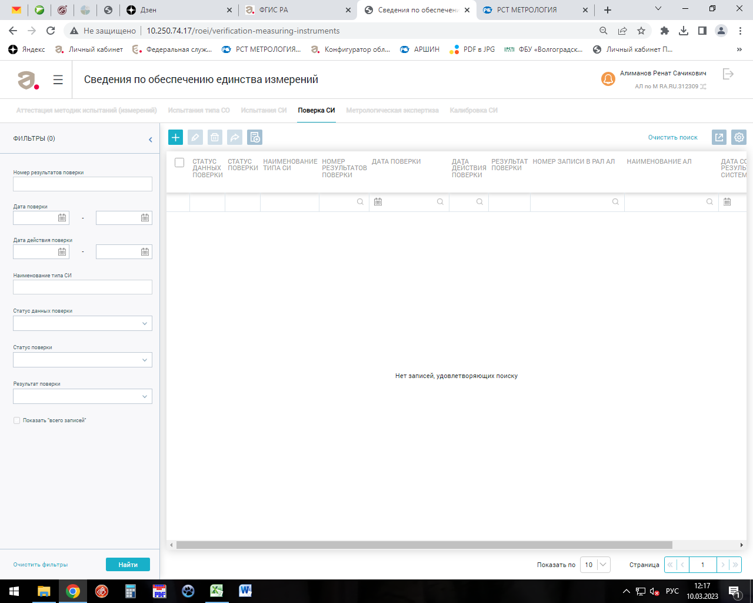Click the logout icon next to username
This screenshot has width=753, height=603.
tap(728, 74)
